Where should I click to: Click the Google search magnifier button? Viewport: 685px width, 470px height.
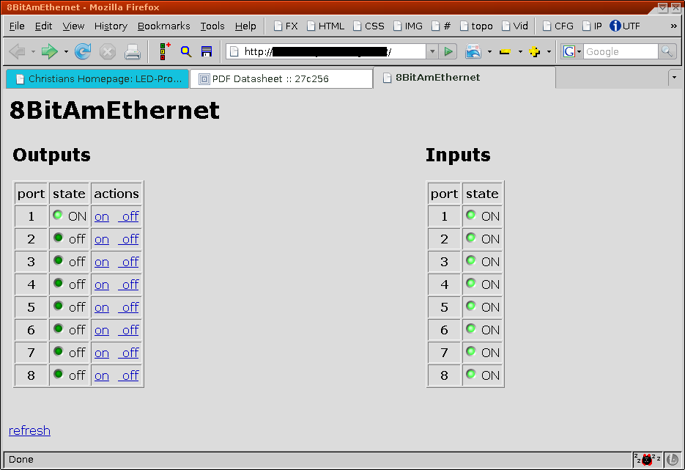point(667,51)
